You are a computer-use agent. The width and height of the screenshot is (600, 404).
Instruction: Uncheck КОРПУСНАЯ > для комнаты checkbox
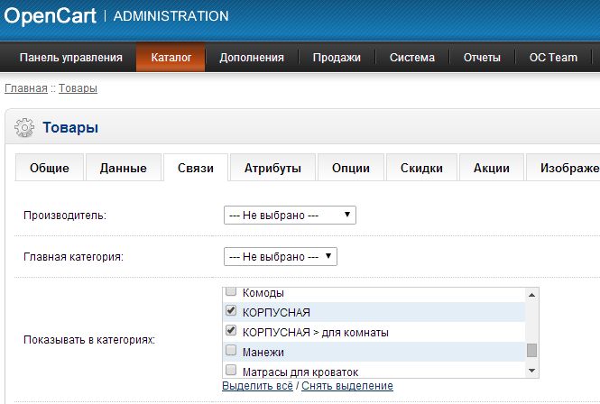[x=231, y=332]
